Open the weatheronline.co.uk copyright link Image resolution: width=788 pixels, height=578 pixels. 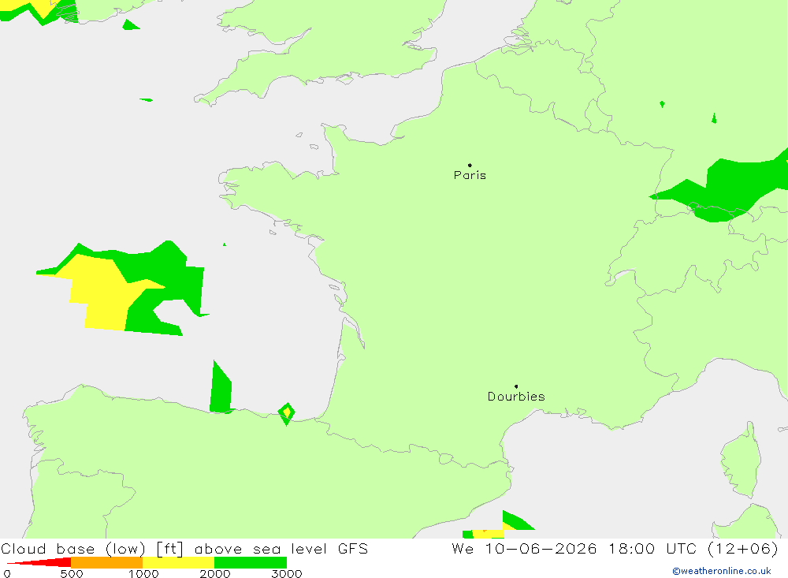tap(722, 571)
